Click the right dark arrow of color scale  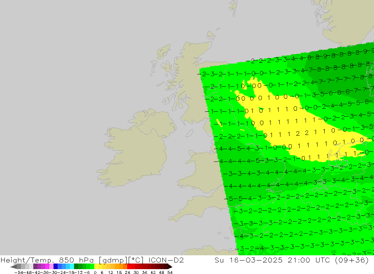[x=170, y=267]
